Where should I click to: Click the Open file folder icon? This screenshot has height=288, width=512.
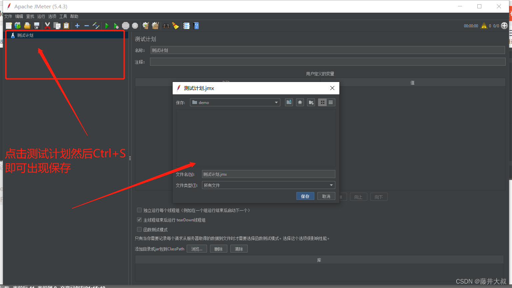pyautogui.click(x=27, y=26)
